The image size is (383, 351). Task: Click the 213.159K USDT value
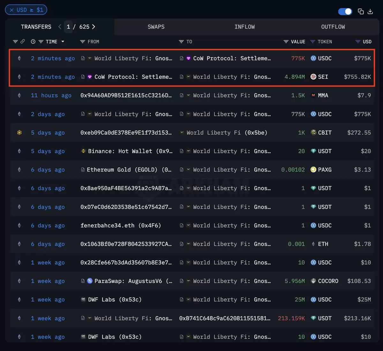(291, 318)
